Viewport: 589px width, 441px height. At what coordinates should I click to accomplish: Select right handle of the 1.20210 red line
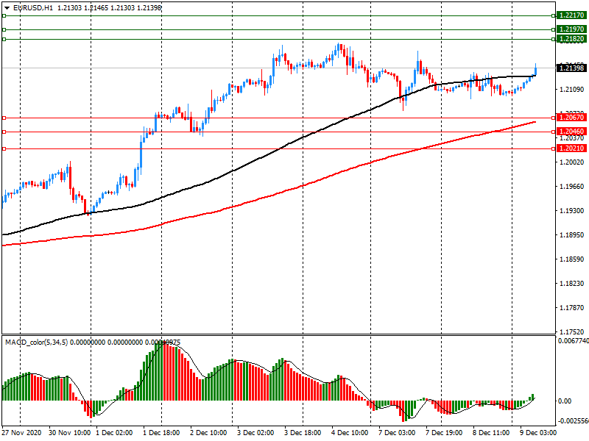pos(554,149)
